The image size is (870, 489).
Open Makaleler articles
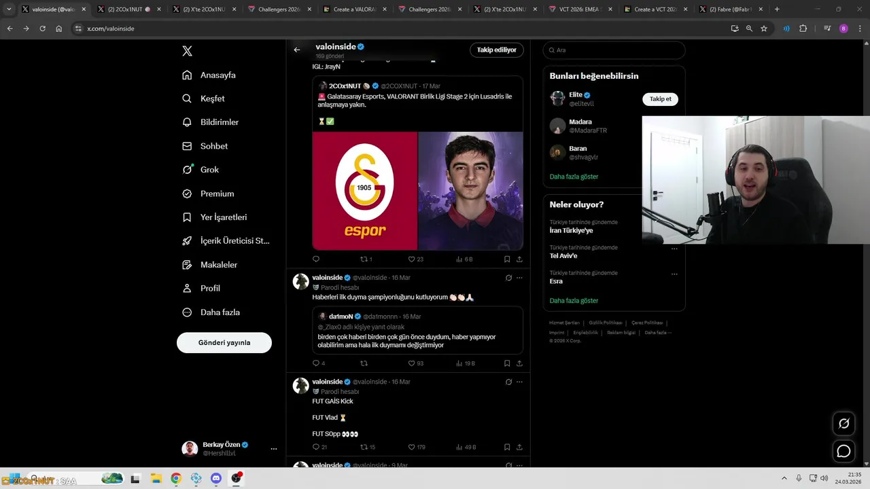point(210,264)
